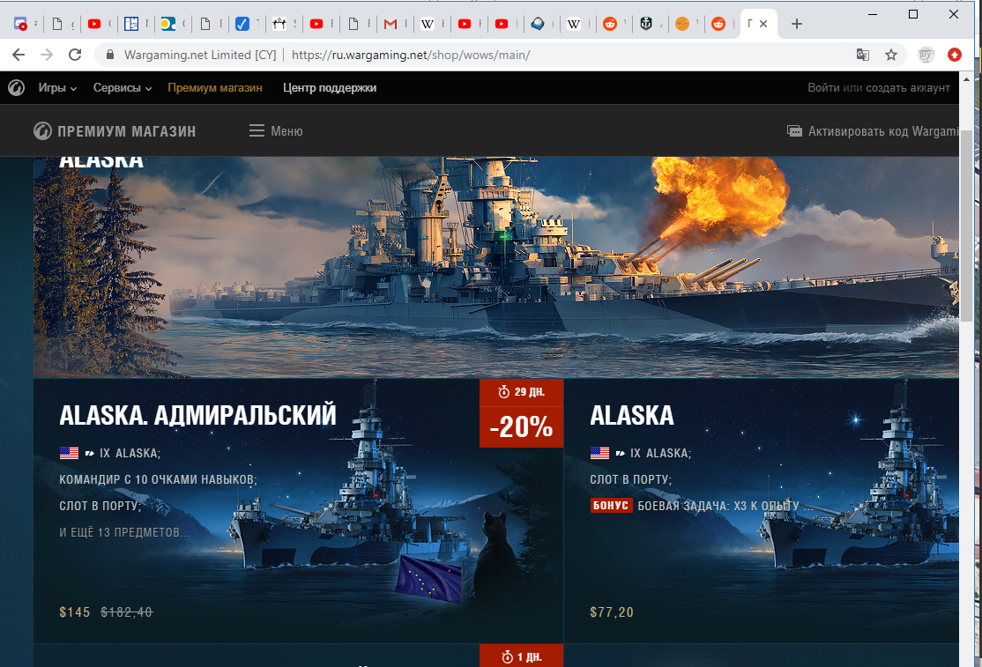Screen dimensions: 982x667
Task: Click the создать аккаунт link
Action: [x=907, y=88]
